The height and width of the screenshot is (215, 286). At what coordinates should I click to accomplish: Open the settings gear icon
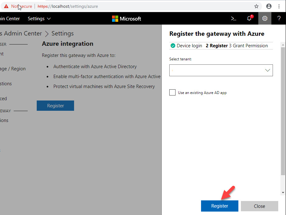click(x=265, y=18)
